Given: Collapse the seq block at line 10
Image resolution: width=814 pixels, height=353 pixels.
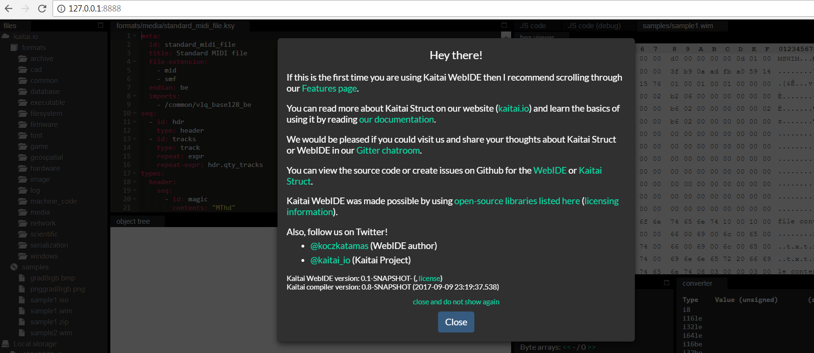Looking at the screenshot, I should pos(135,114).
